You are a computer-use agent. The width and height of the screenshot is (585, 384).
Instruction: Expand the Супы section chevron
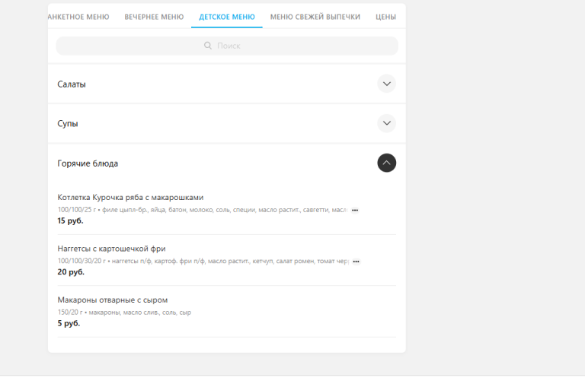(386, 123)
